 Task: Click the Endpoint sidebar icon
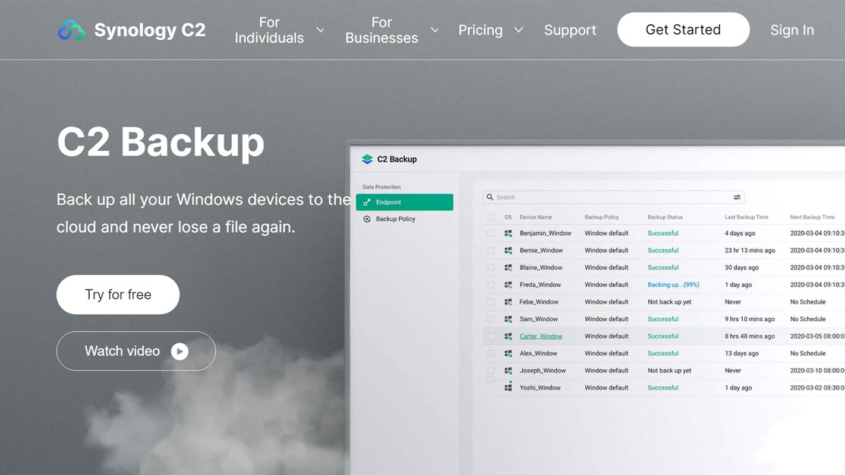click(367, 202)
